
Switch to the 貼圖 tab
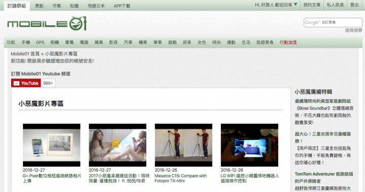coord(74,6)
